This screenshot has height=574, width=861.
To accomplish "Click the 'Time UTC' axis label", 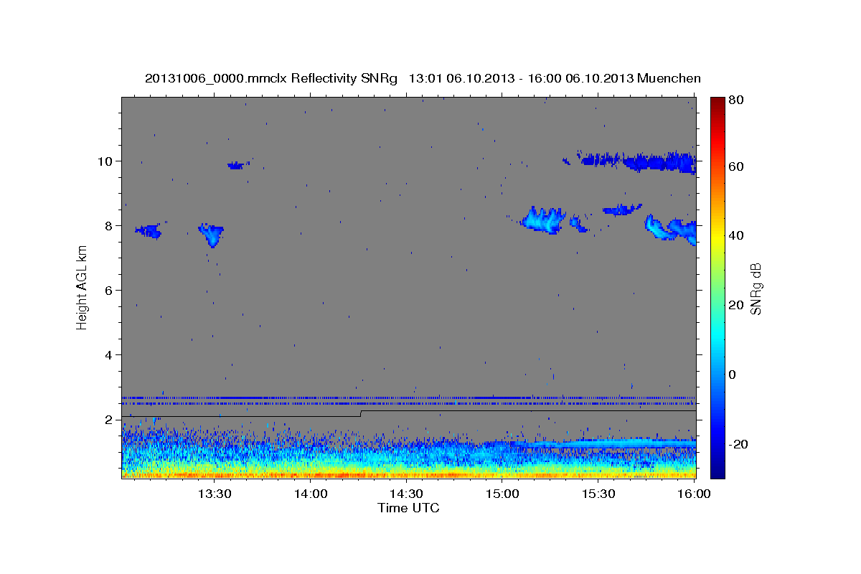I will [x=408, y=508].
